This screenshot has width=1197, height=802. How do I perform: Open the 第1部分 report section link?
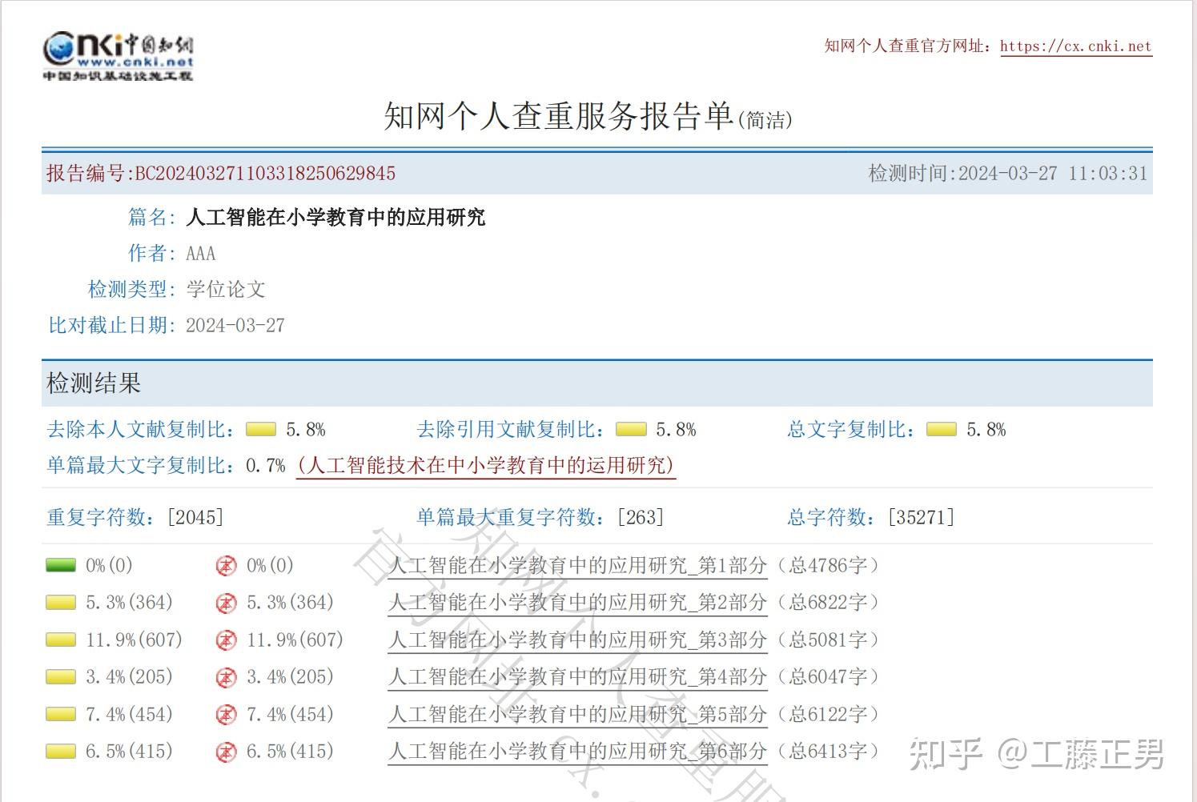coord(577,566)
